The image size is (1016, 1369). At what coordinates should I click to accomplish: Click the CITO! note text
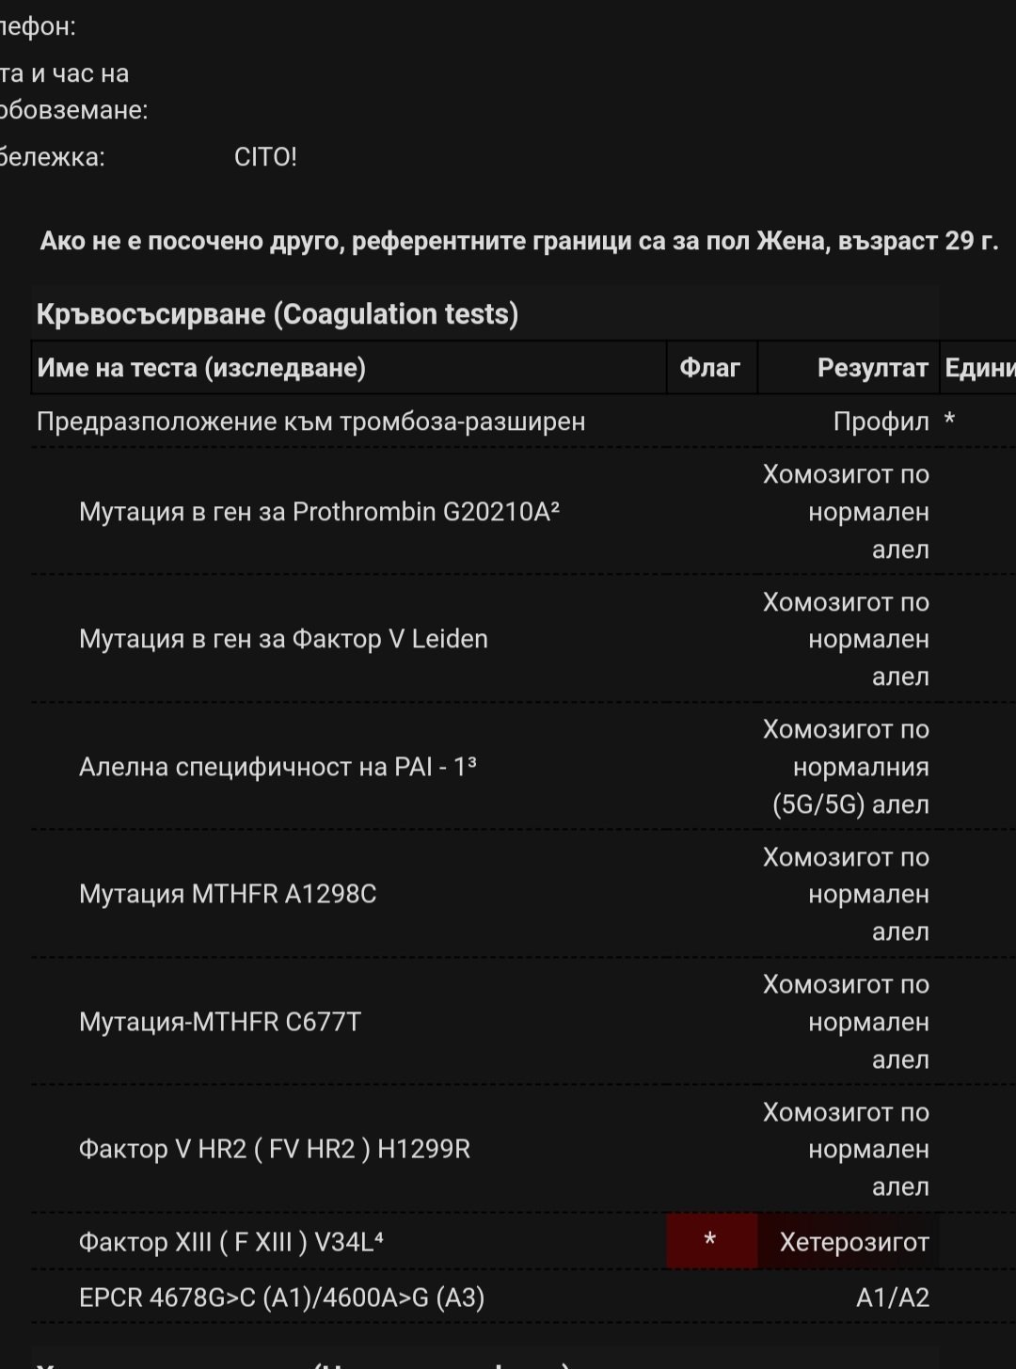tap(265, 156)
